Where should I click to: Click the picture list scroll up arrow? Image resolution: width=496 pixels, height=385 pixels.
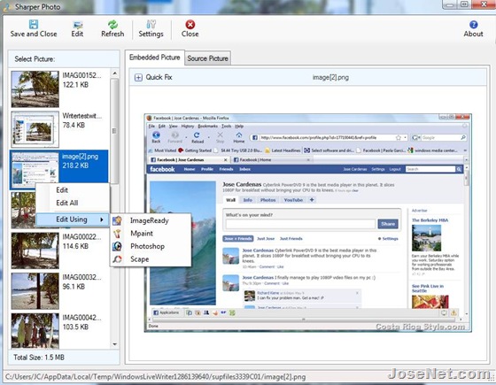pyautogui.click(x=114, y=73)
